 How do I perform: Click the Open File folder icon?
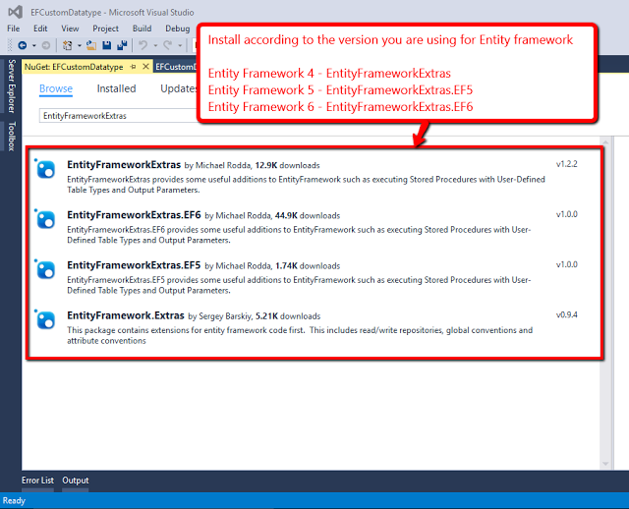(x=91, y=46)
